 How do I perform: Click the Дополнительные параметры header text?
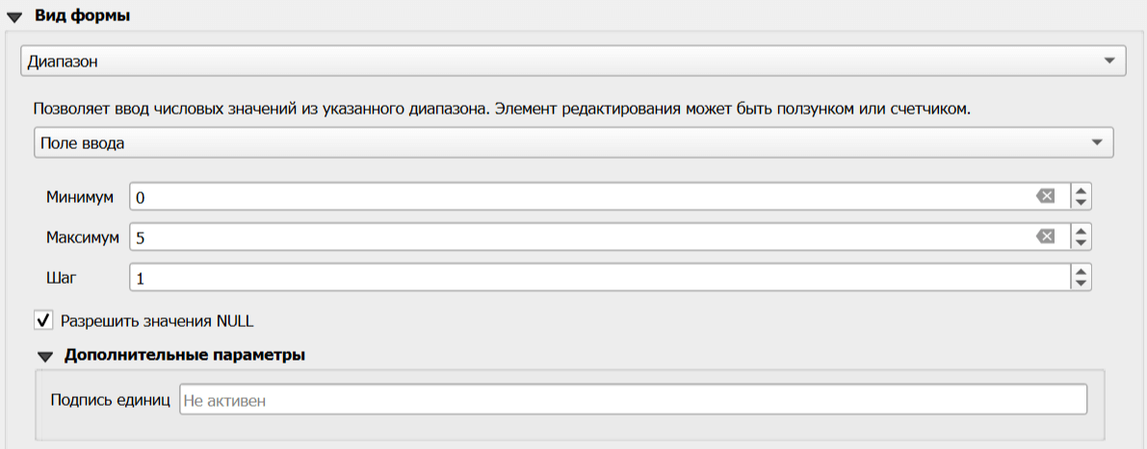tap(185, 355)
